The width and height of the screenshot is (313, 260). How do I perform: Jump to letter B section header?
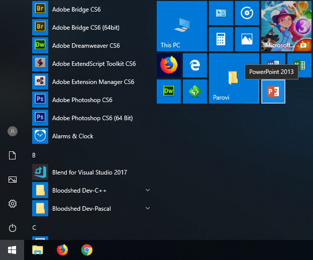(x=34, y=155)
